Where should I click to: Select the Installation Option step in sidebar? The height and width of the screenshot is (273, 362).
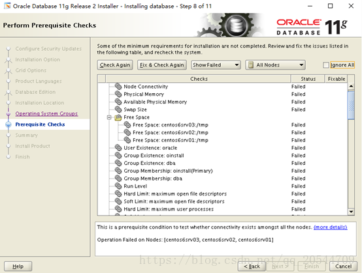click(38, 59)
